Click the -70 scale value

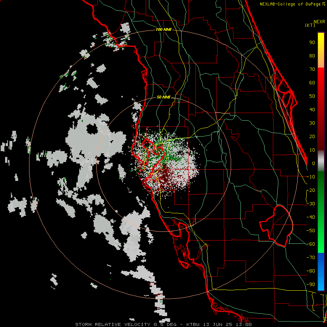[311, 258]
